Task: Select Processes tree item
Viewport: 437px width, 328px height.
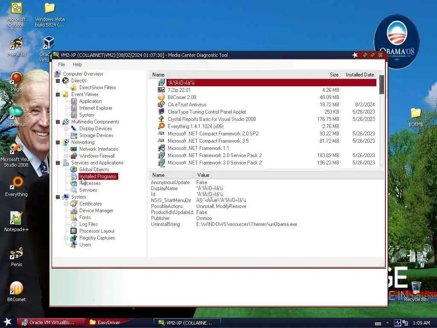Action: (x=90, y=183)
